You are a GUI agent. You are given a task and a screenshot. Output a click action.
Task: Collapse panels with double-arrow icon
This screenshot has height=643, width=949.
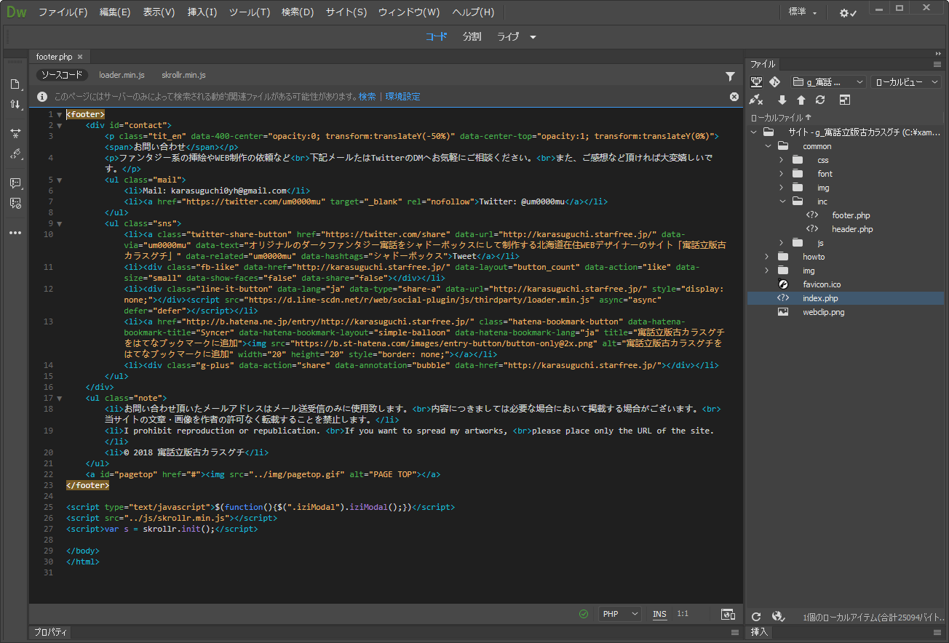coord(938,54)
